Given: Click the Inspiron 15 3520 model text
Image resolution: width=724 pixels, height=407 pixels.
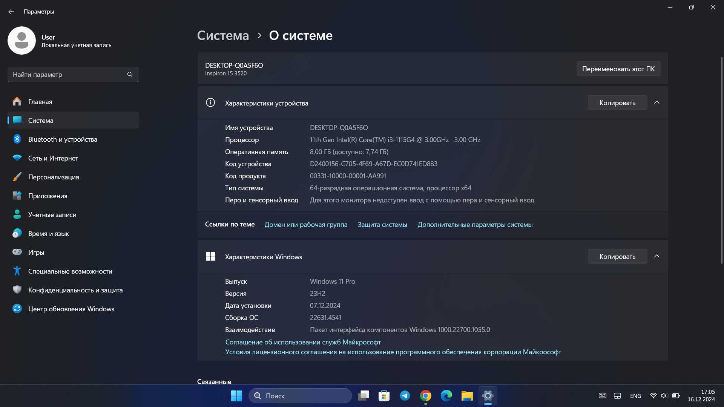Looking at the screenshot, I should pyautogui.click(x=226, y=73).
